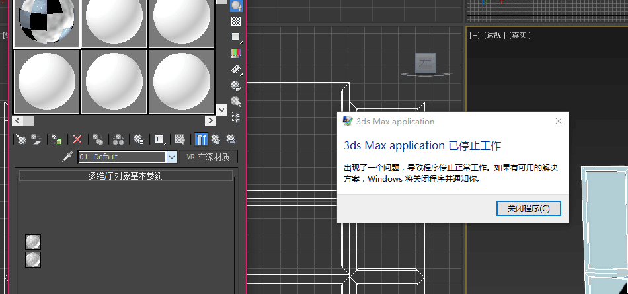Click the 01 - Default material name field
This screenshot has width=628, height=294.
click(x=122, y=157)
